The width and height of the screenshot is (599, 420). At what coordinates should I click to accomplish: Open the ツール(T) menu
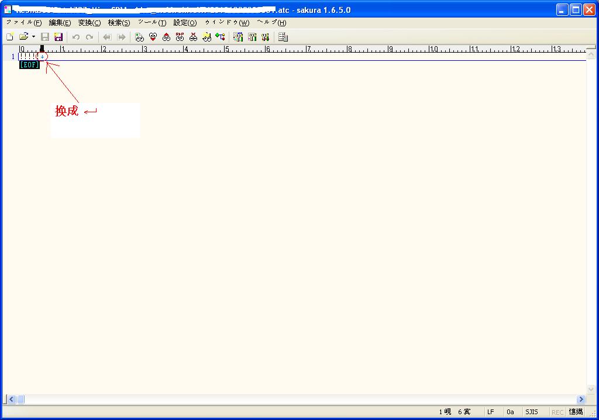[152, 23]
